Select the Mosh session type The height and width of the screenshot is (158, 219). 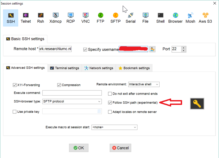(190, 18)
